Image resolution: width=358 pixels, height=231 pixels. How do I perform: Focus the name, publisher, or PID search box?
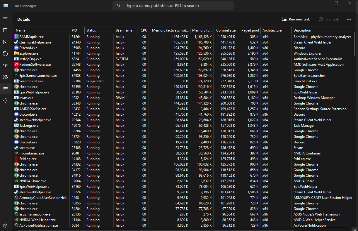(x=173, y=6)
